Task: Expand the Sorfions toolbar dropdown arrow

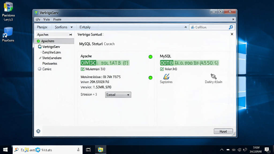Action: point(71,27)
